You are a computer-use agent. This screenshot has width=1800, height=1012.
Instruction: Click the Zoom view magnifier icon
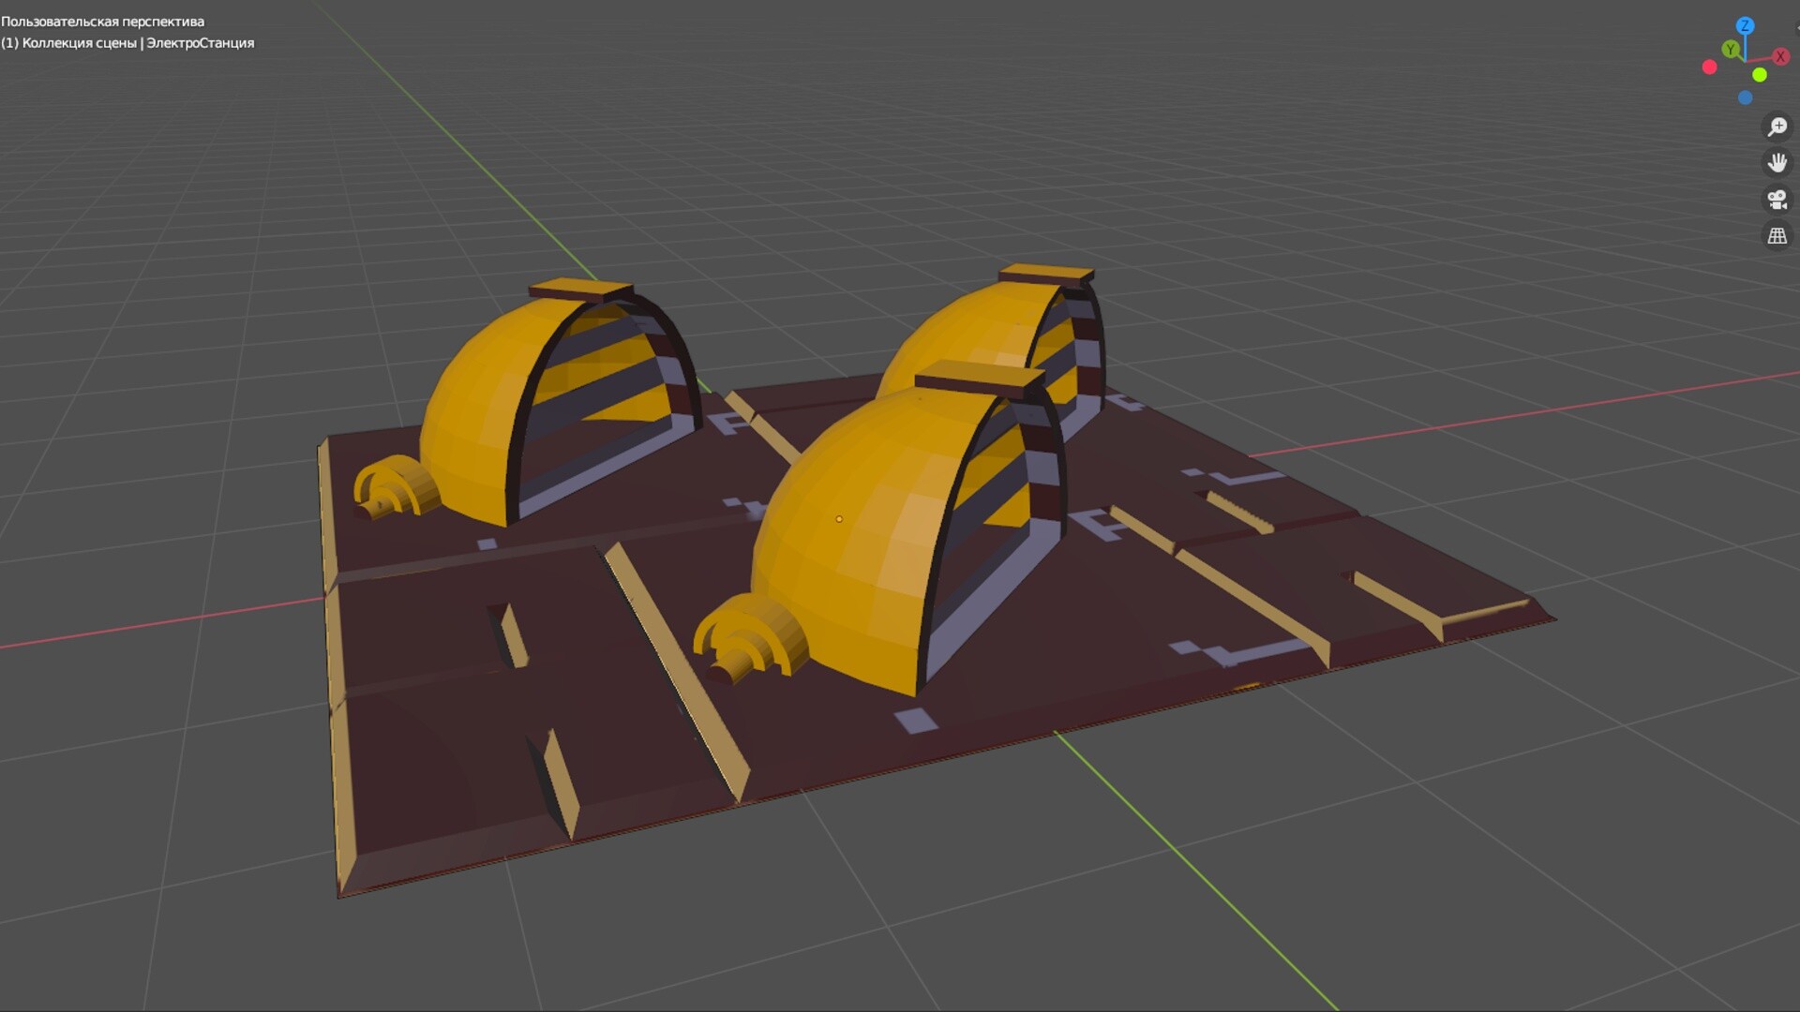click(1777, 126)
